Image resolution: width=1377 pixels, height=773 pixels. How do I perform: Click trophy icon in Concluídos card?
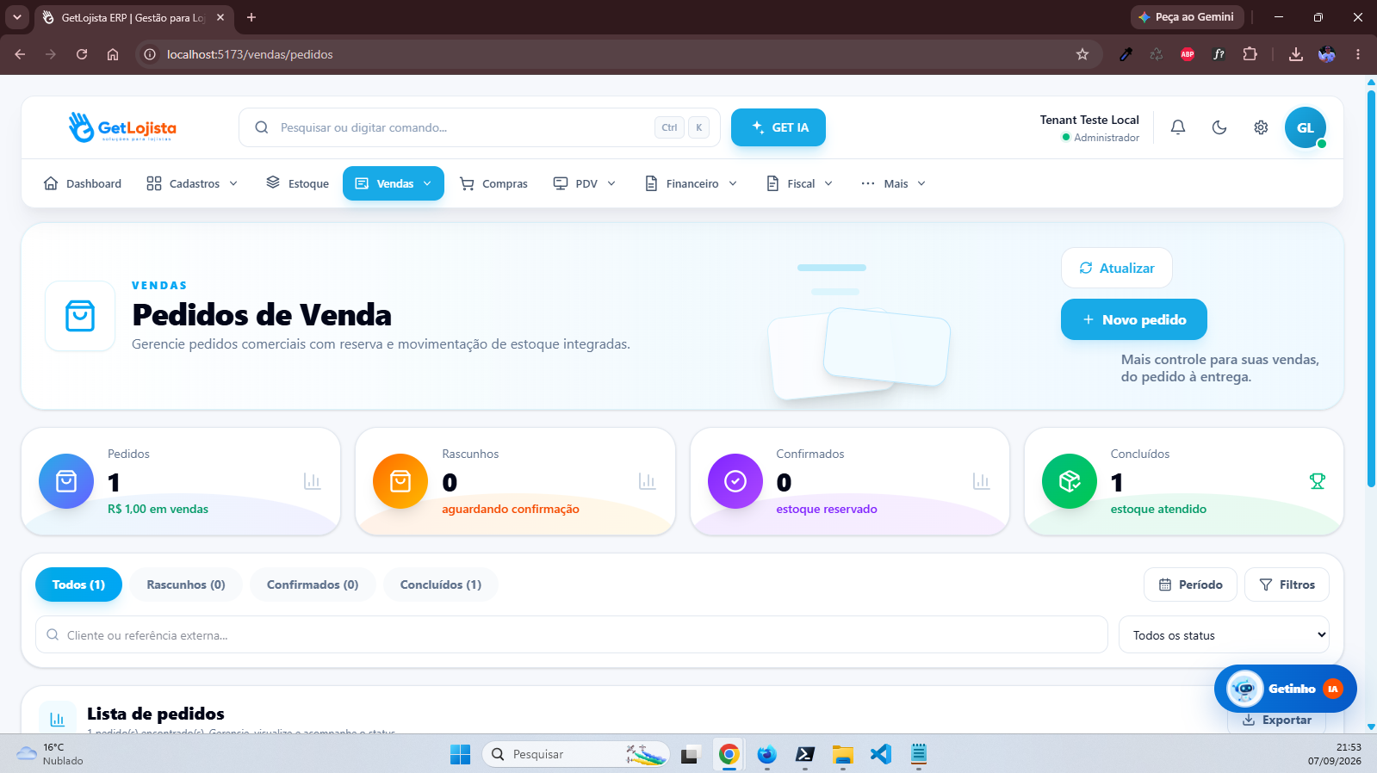(1317, 481)
